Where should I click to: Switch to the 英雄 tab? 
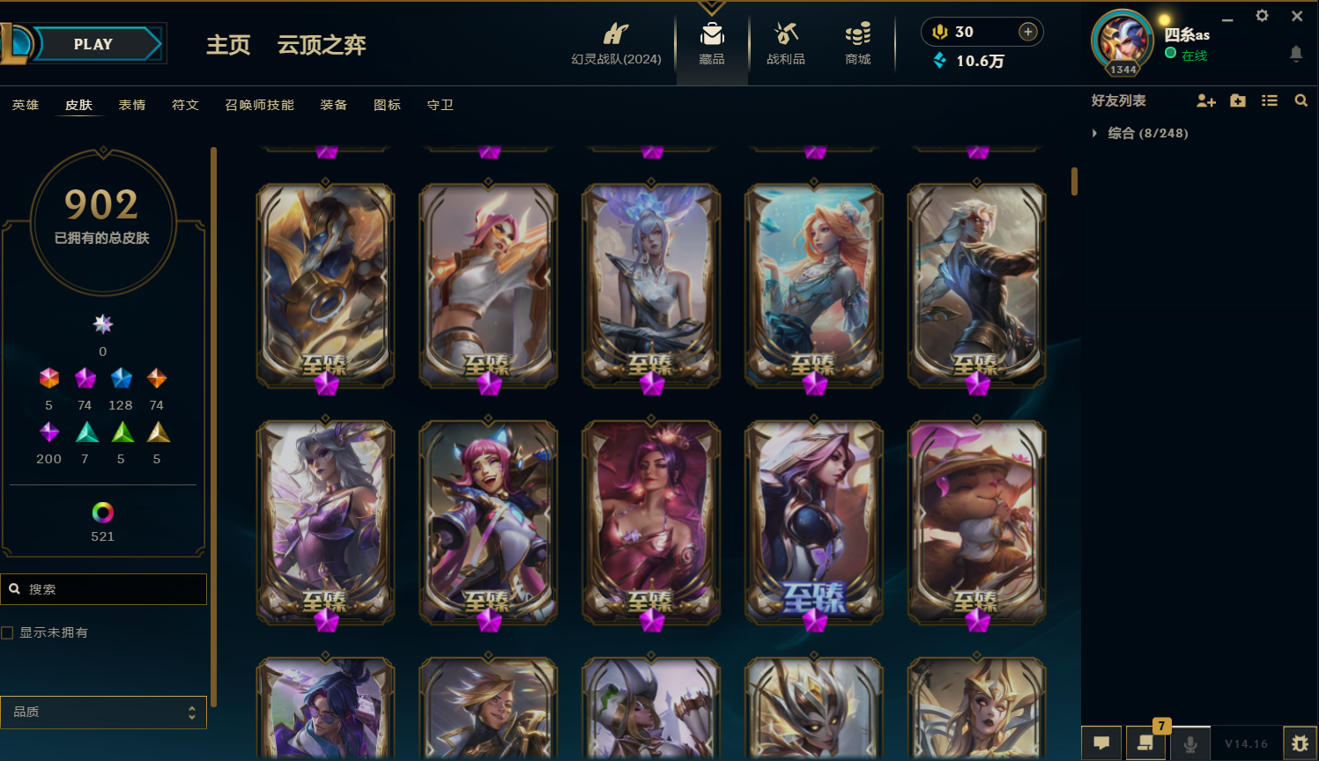(26, 105)
